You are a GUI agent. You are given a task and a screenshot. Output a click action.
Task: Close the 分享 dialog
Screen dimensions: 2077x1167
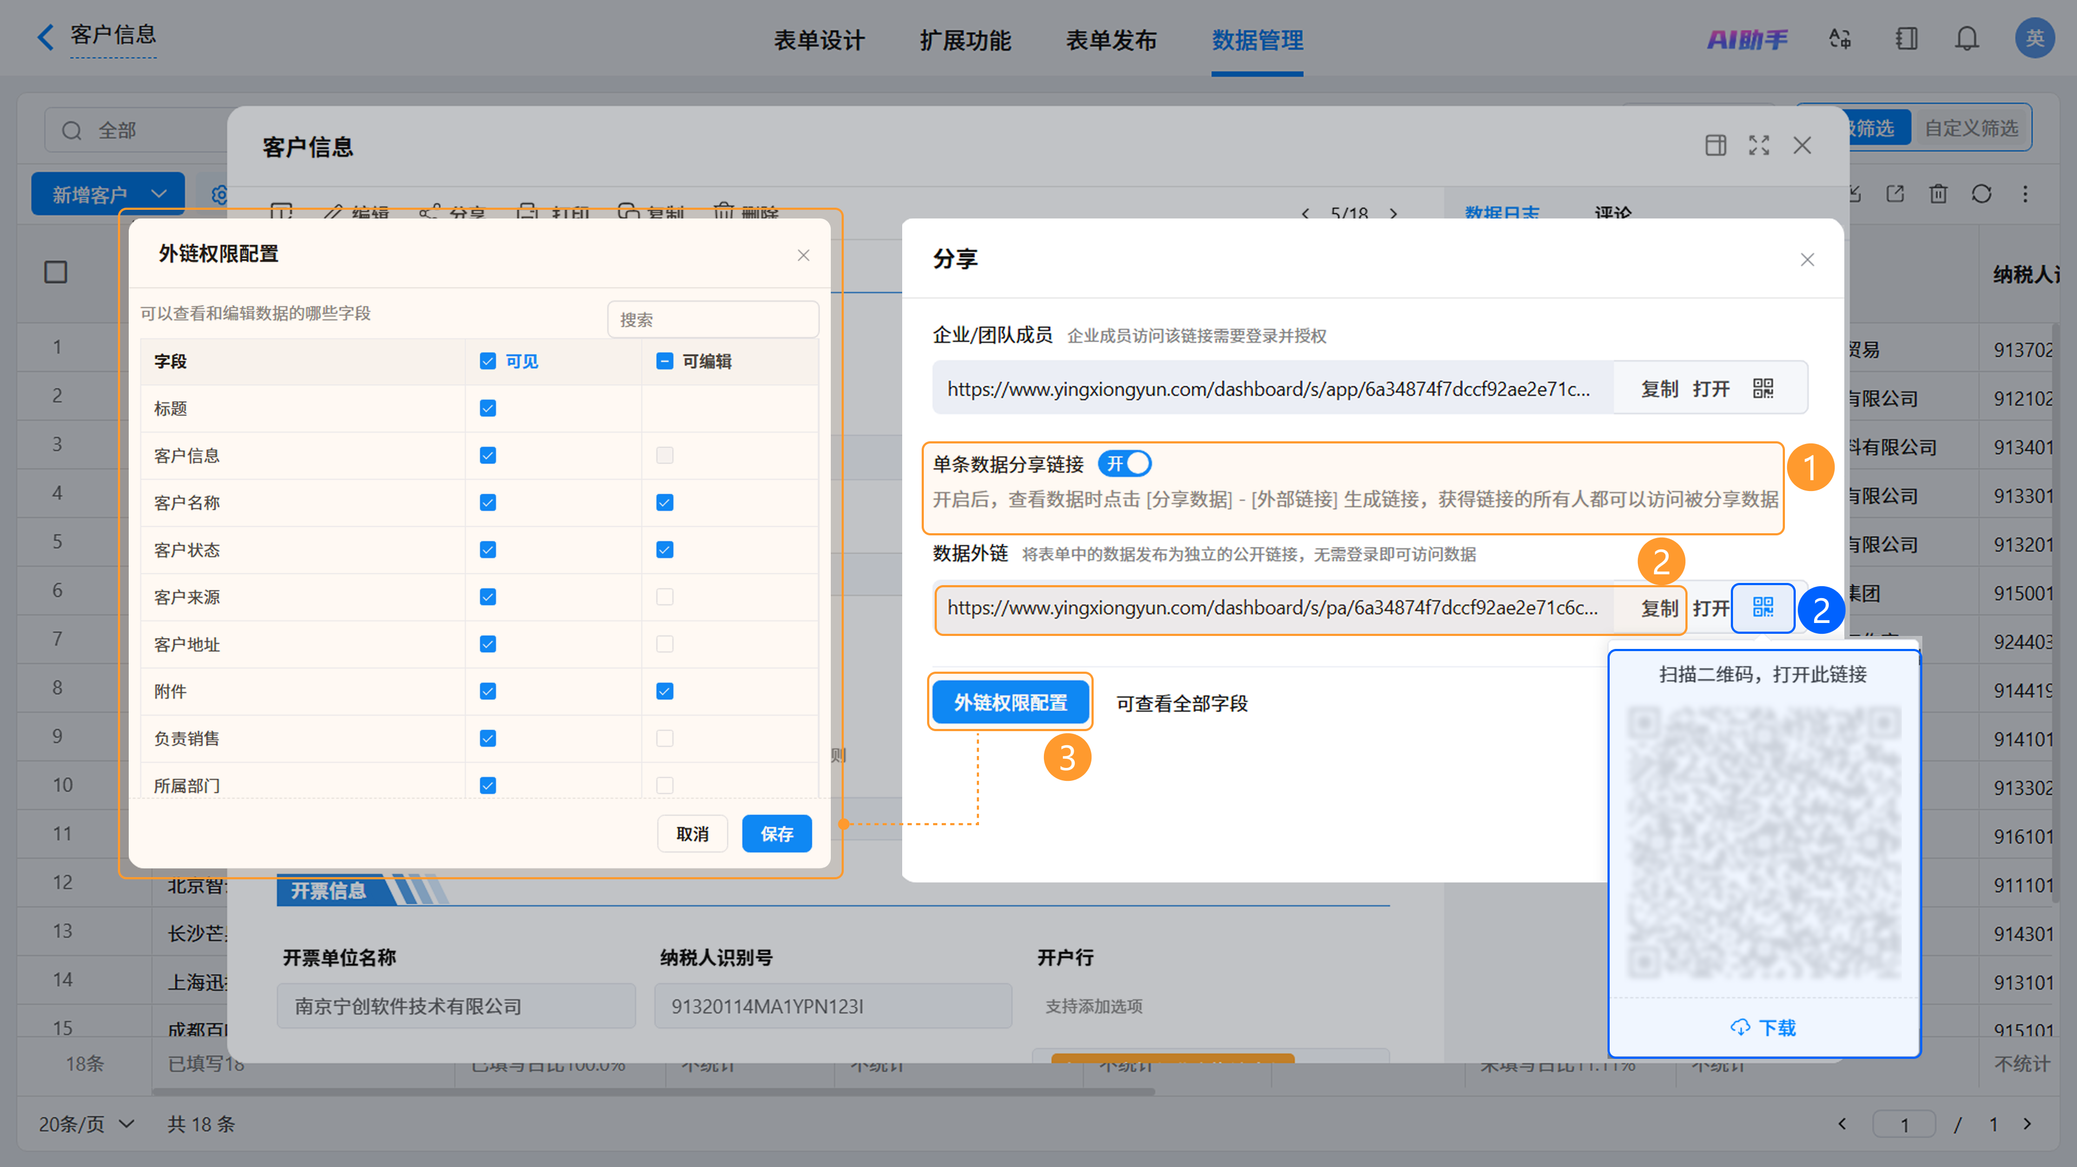1808,260
